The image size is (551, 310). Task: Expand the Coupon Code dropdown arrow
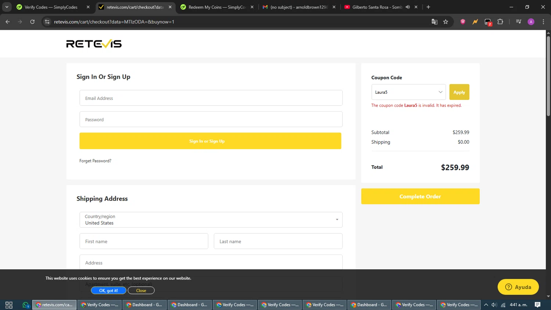(x=440, y=92)
